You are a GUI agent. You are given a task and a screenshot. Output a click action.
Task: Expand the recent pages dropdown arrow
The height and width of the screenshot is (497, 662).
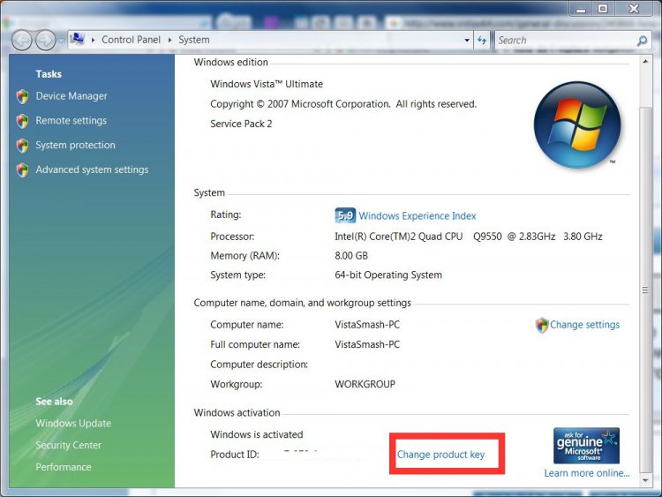61,41
